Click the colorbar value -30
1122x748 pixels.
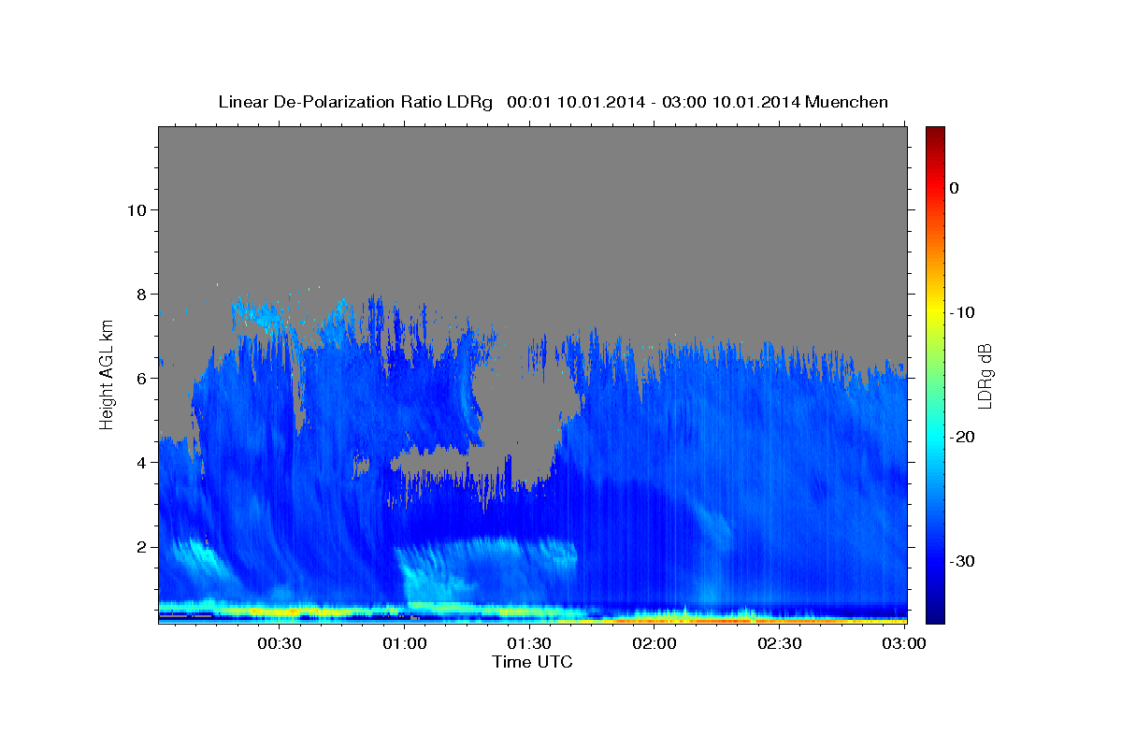click(x=962, y=561)
